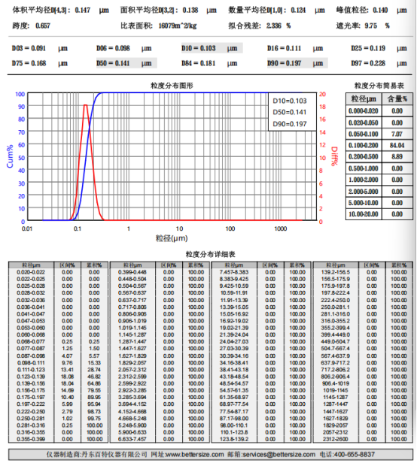Click the highlighted D50 = 0.141 entry
Viewport: 417px width, 466px height.
126,63
